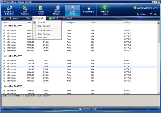The width and height of the screenshot is (161, 113).
Task: Select the Information event at 00:03:48
Action: [x=79, y=48]
